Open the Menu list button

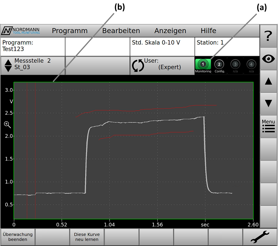point(268,126)
